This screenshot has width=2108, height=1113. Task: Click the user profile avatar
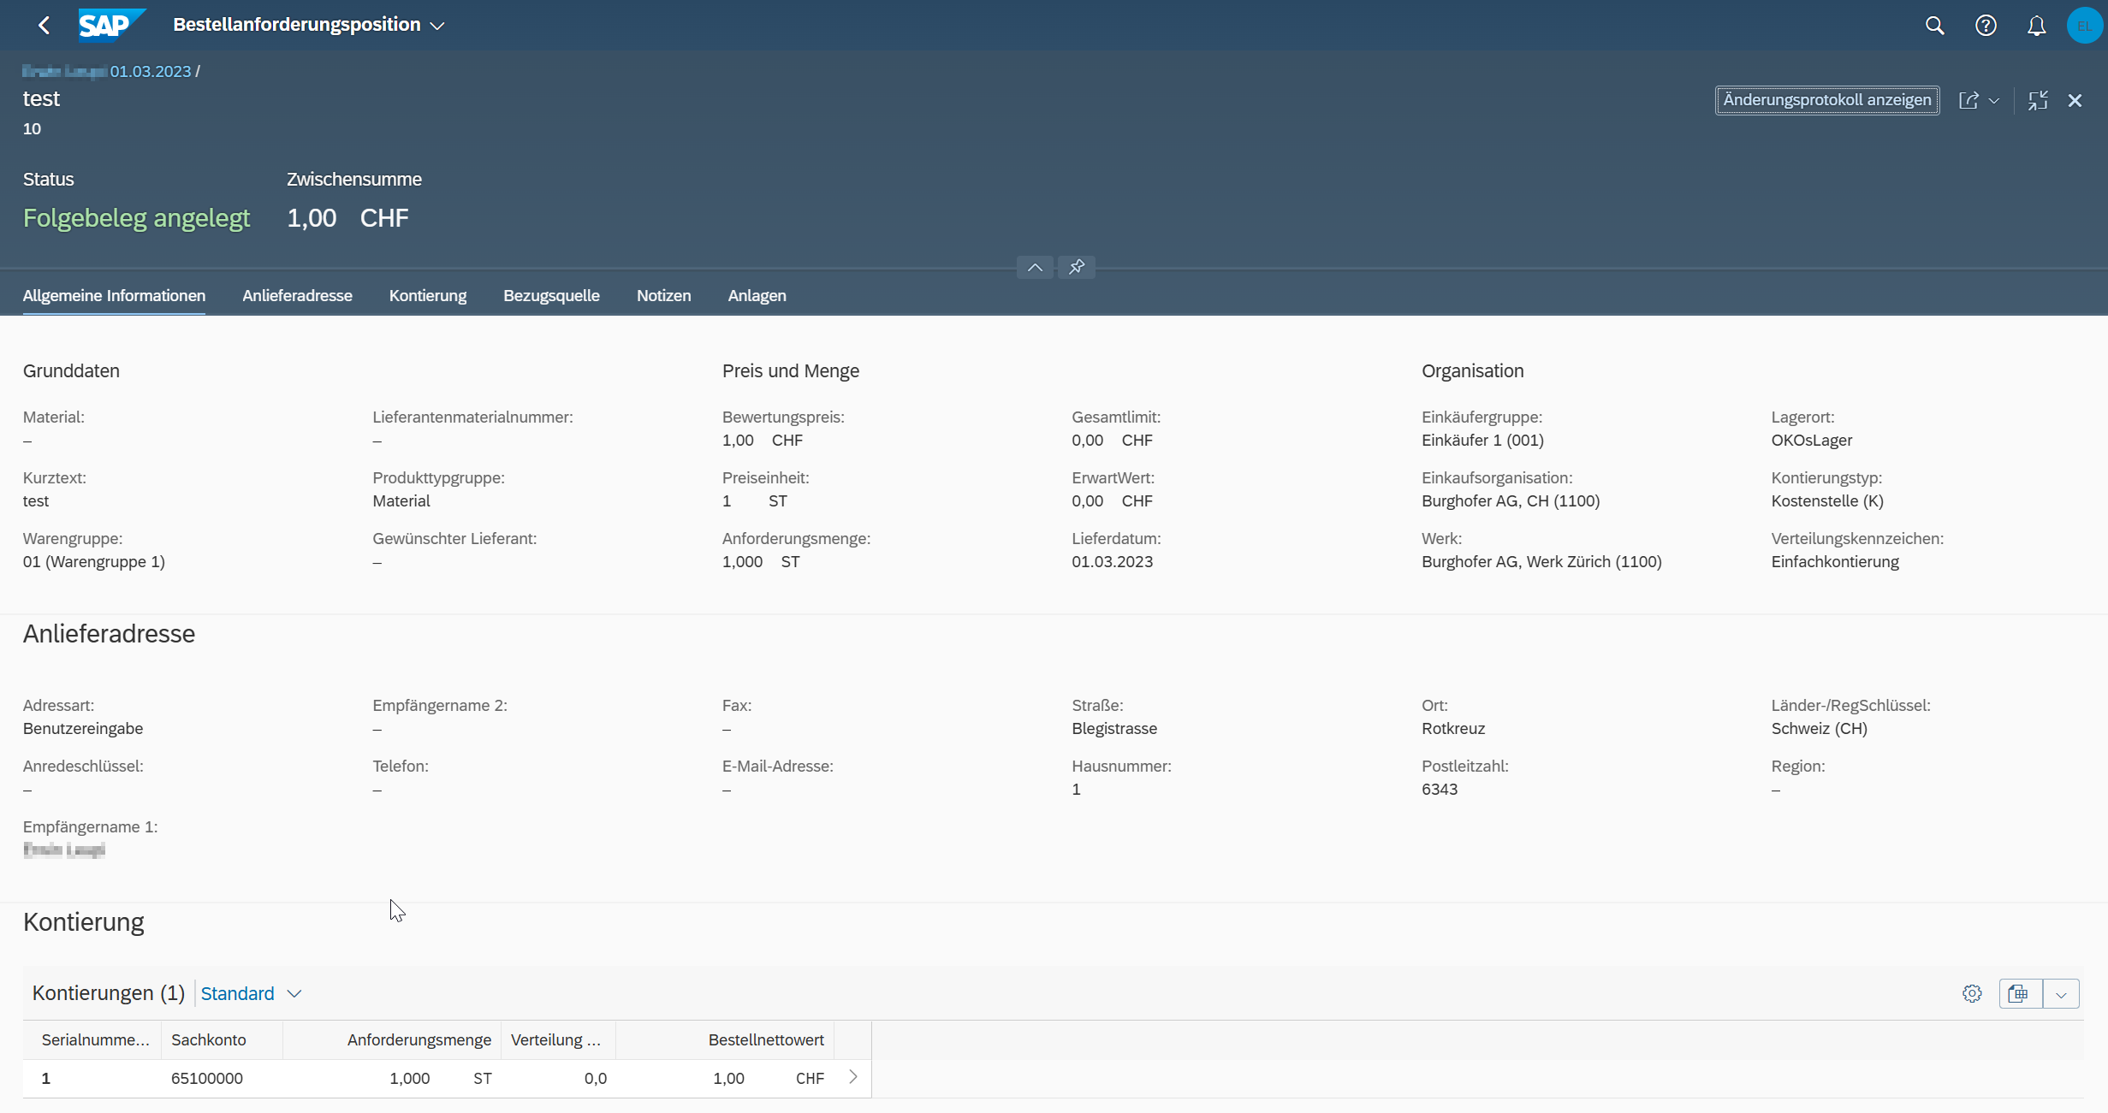point(2084,26)
